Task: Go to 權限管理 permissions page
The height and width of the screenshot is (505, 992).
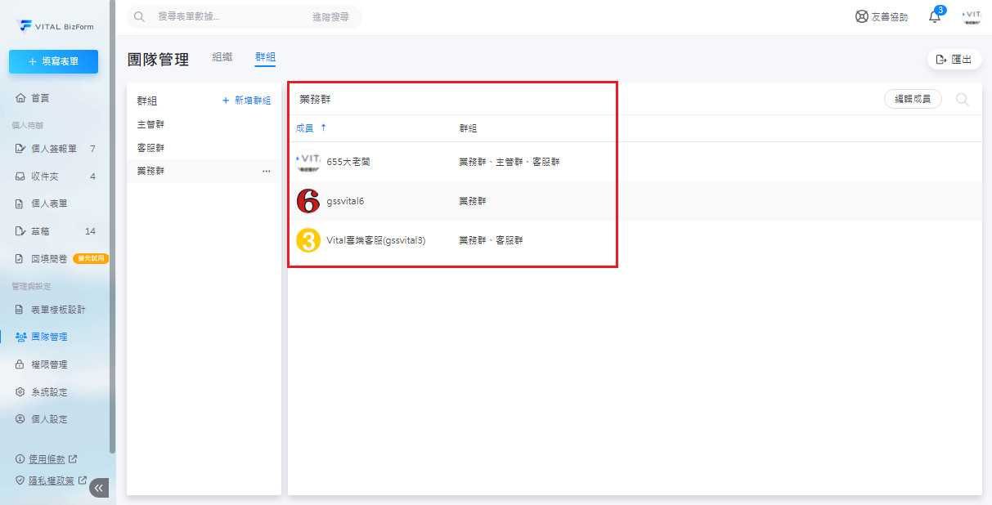Action: coord(48,364)
